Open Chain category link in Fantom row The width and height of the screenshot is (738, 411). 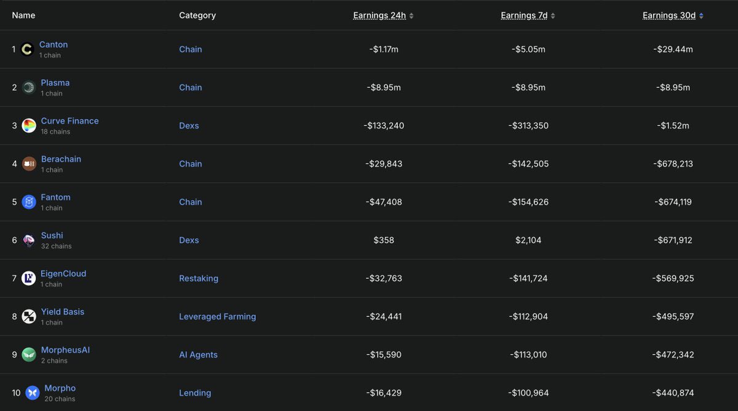[191, 202]
